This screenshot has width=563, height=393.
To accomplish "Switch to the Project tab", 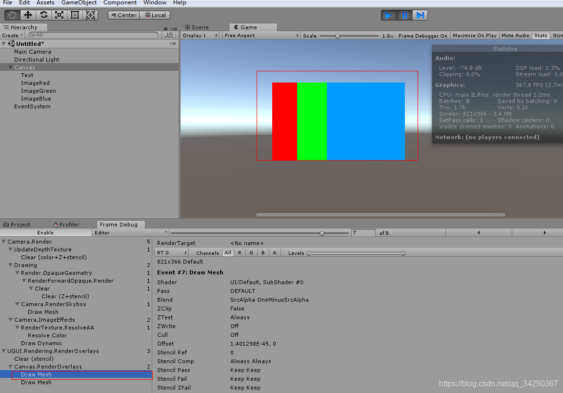I will coord(17,225).
